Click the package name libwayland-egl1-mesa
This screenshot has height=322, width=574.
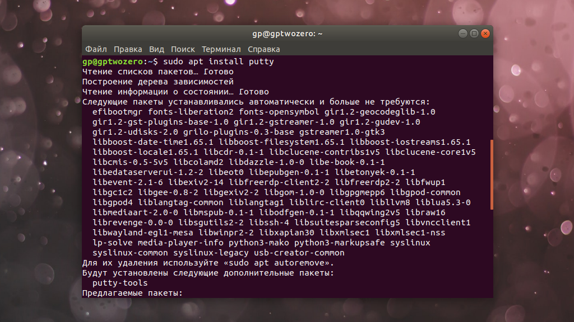[x=143, y=233]
